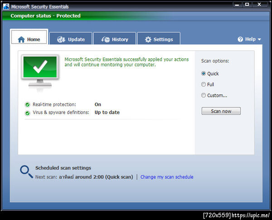Click the Real-time protection green check icon

(27, 105)
